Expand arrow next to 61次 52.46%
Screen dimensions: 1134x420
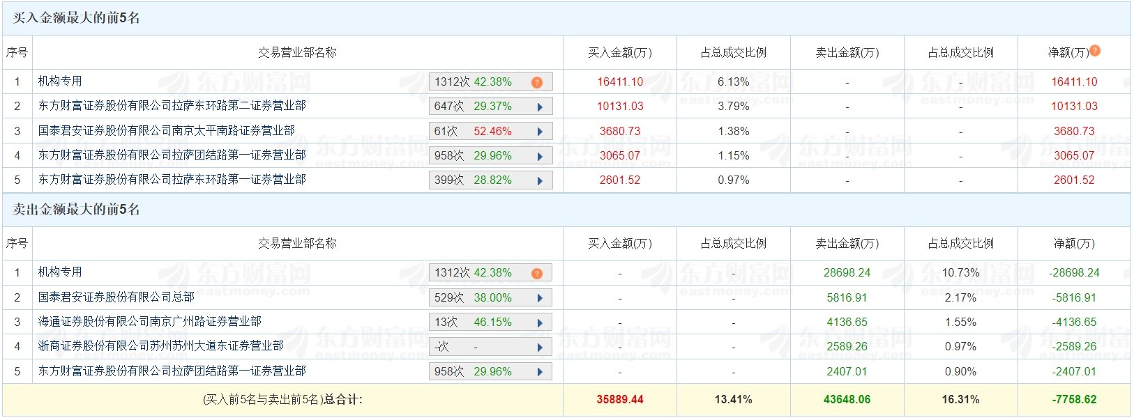tap(540, 131)
